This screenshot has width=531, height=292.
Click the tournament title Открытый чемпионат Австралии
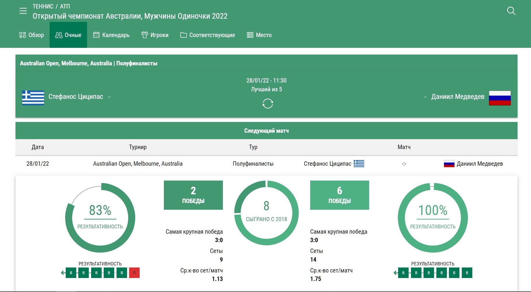(x=130, y=16)
